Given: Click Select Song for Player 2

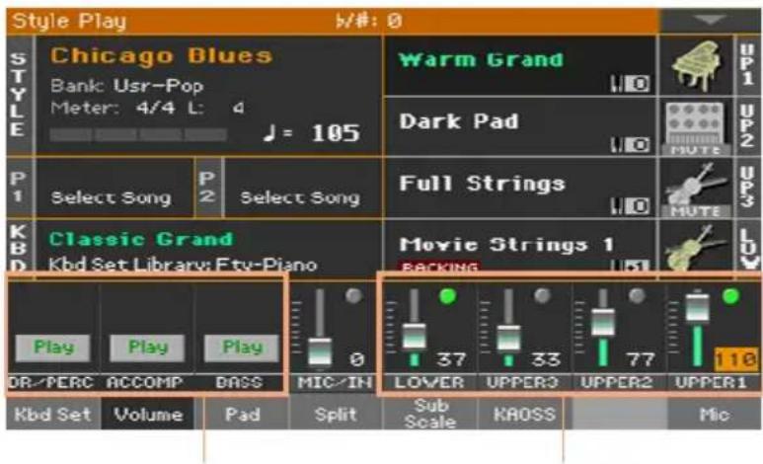Looking at the screenshot, I should point(300,197).
